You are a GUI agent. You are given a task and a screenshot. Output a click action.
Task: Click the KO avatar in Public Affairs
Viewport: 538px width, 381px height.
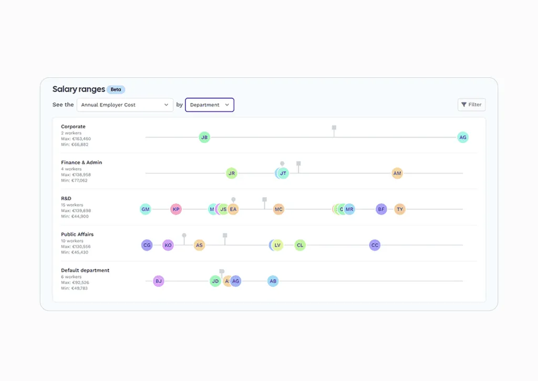(168, 245)
